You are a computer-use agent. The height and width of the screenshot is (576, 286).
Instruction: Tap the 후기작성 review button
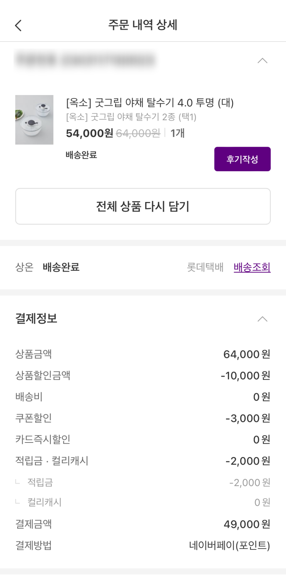[242, 159]
